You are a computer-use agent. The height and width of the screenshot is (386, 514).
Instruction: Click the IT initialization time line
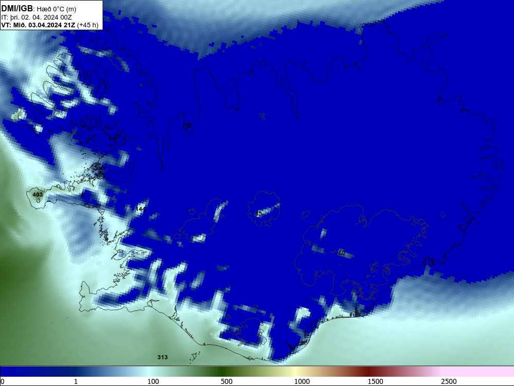click(36, 17)
